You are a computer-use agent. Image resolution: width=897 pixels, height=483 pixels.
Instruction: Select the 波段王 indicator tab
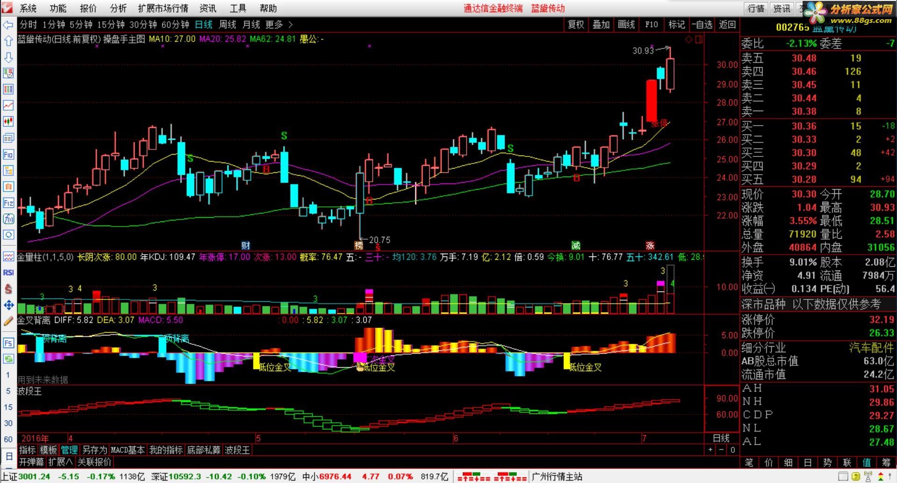point(237,450)
